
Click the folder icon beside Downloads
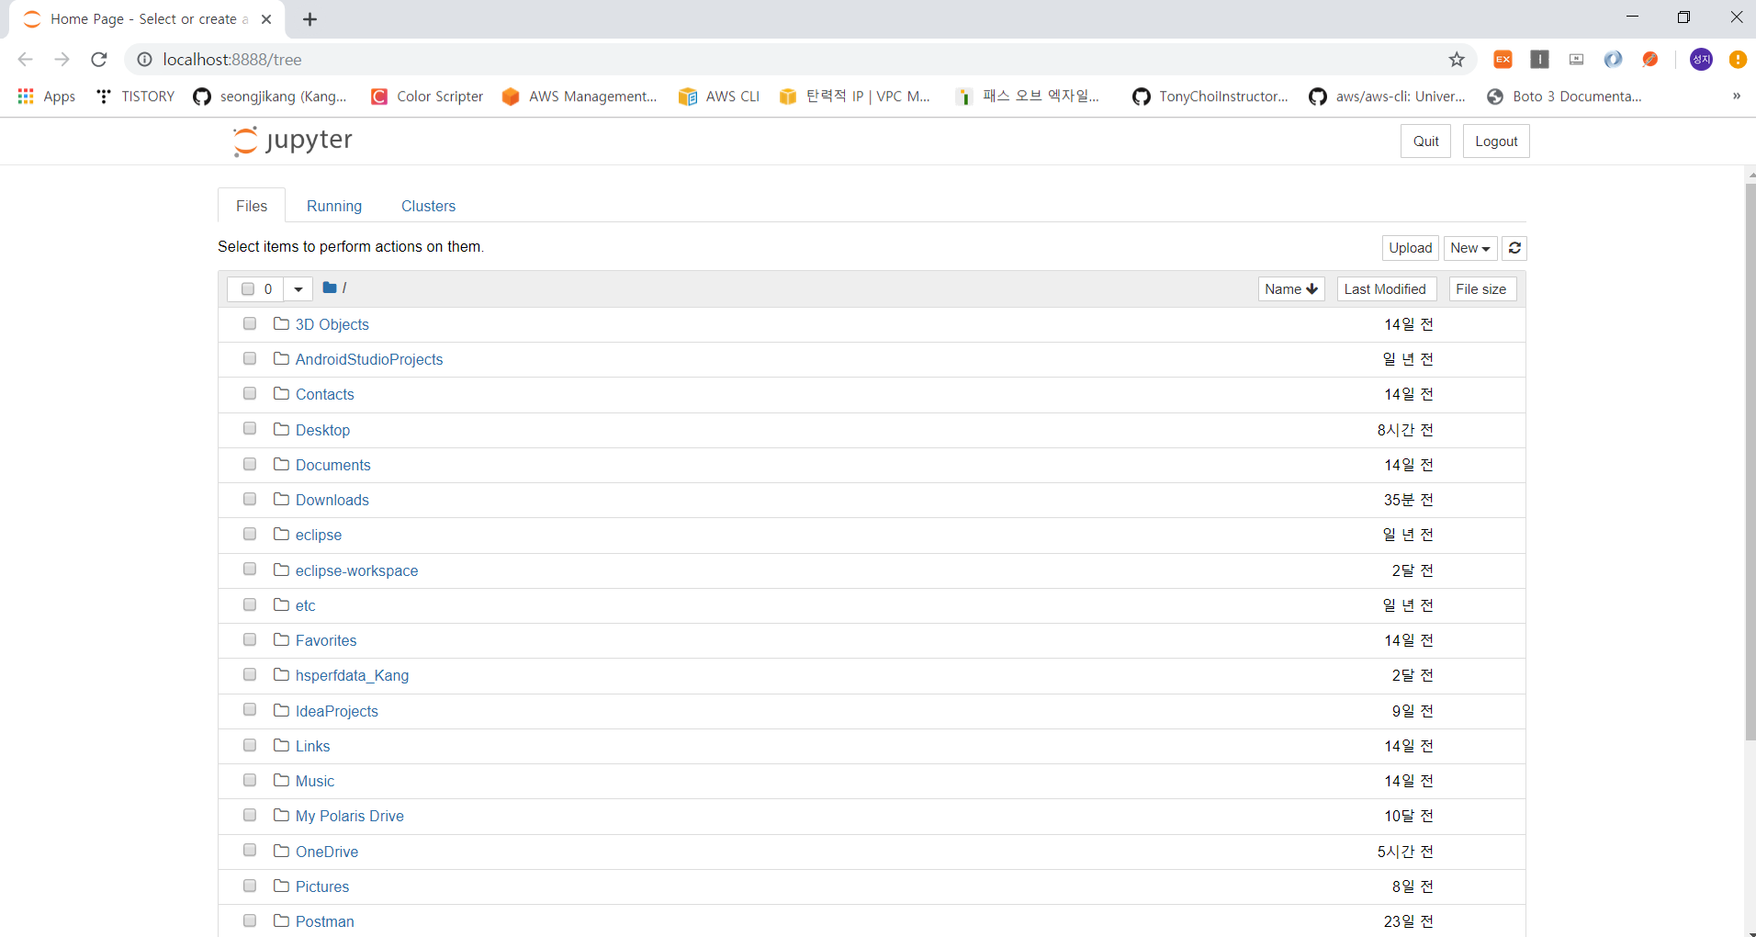[281, 499]
